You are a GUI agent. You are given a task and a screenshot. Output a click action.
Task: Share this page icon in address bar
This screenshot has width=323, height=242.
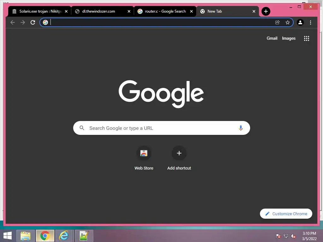(277, 22)
